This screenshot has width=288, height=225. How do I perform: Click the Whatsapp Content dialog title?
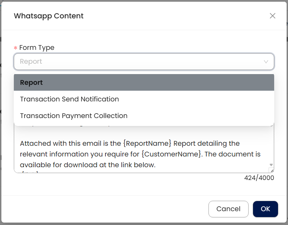pyautogui.click(x=48, y=16)
